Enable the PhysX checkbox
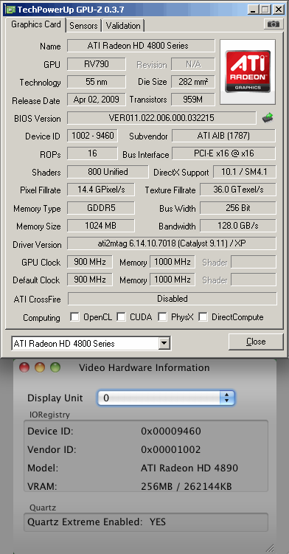The width and height of the screenshot is (289, 554). (x=162, y=317)
